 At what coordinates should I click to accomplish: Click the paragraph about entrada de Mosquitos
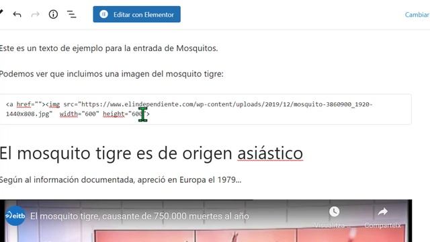point(109,48)
